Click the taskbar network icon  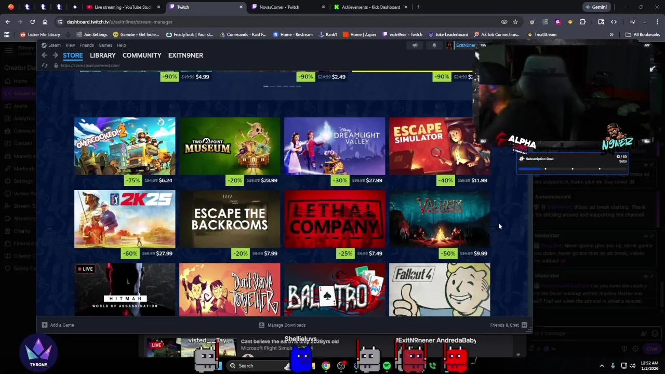click(623, 366)
